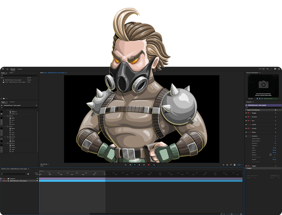Add a new trigger with plus icon
The image size is (282, 215).
(x=36, y=105)
